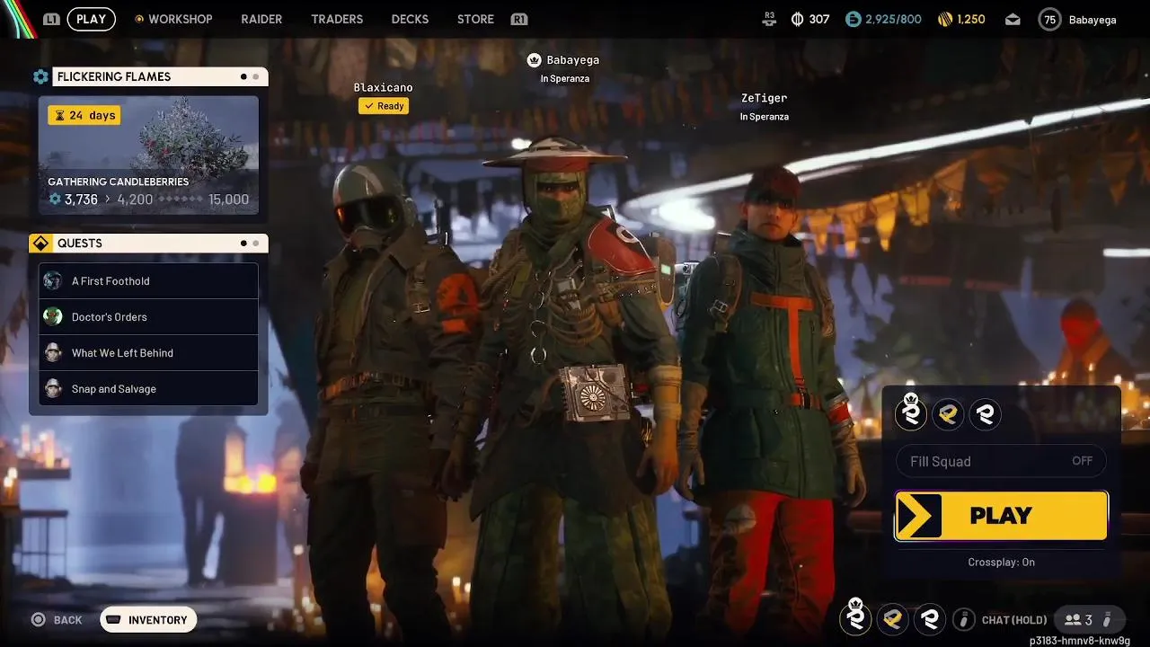Click the What We Left Behind trader portrait
Screen dimensions: 1150x647
coord(53,352)
